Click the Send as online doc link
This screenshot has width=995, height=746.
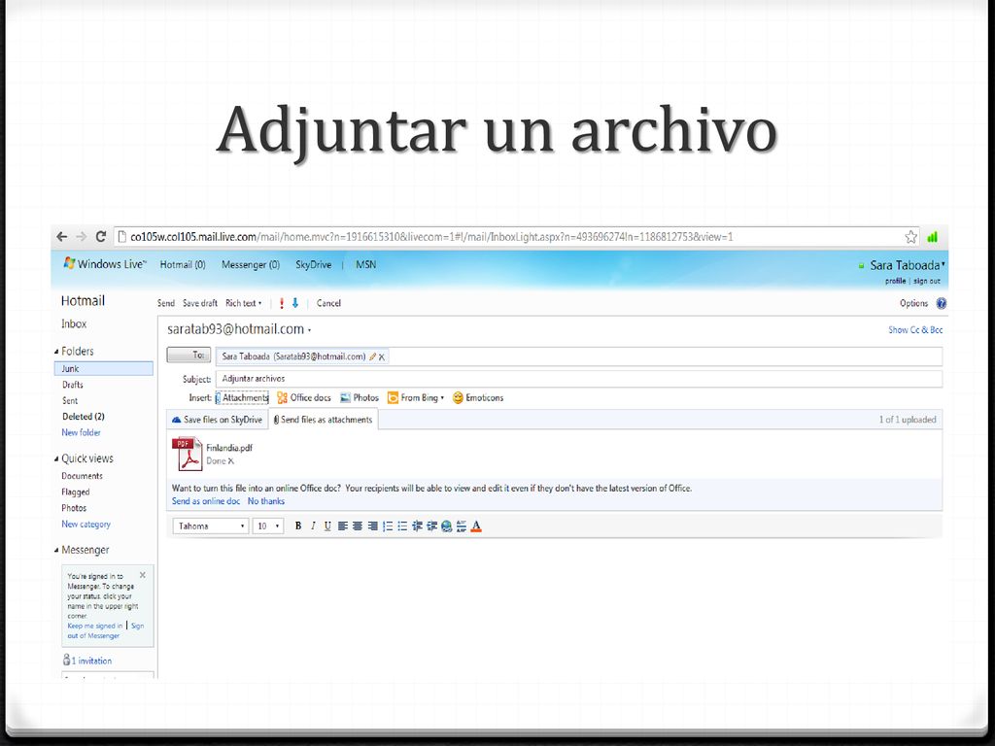206,501
